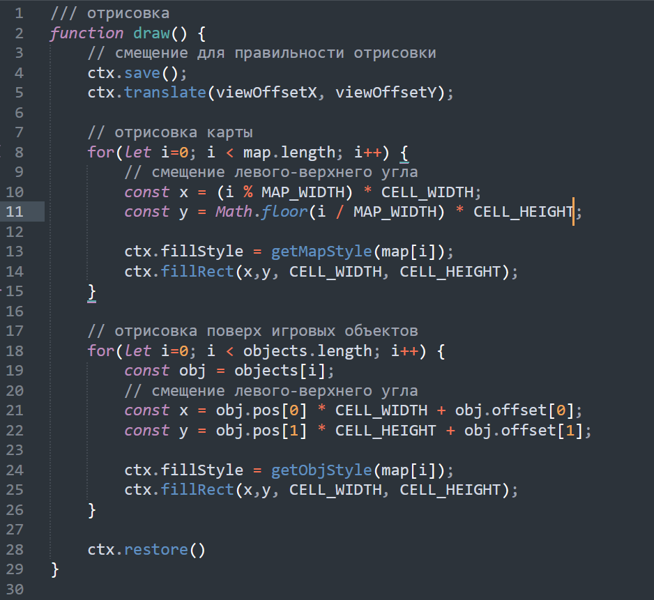Viewport: 654px width, 600px height.
Task: Click getMapStyle function call
Action: (321, 252)
